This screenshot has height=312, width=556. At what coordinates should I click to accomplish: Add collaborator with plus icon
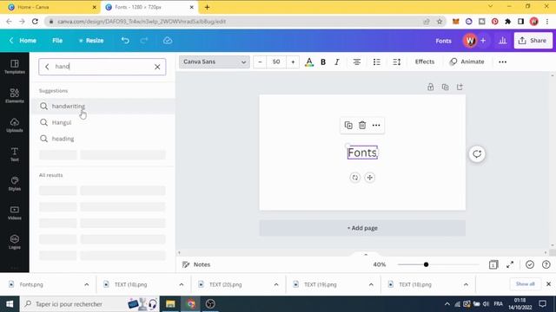click(x=483, y=41)
